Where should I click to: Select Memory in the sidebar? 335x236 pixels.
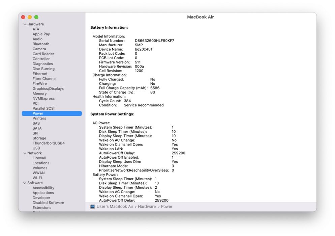click(39, 94)
